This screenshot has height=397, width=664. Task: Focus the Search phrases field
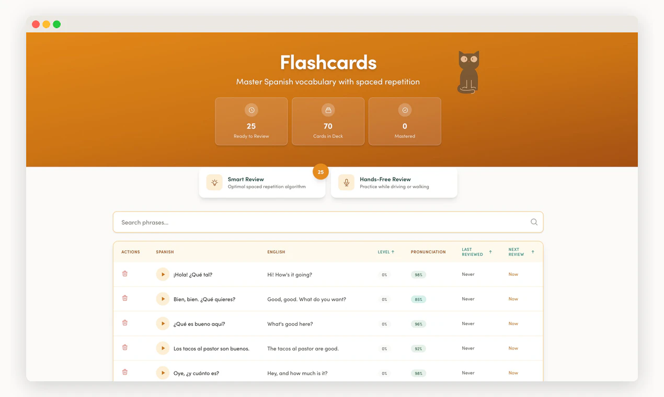(x=328, y=222)
